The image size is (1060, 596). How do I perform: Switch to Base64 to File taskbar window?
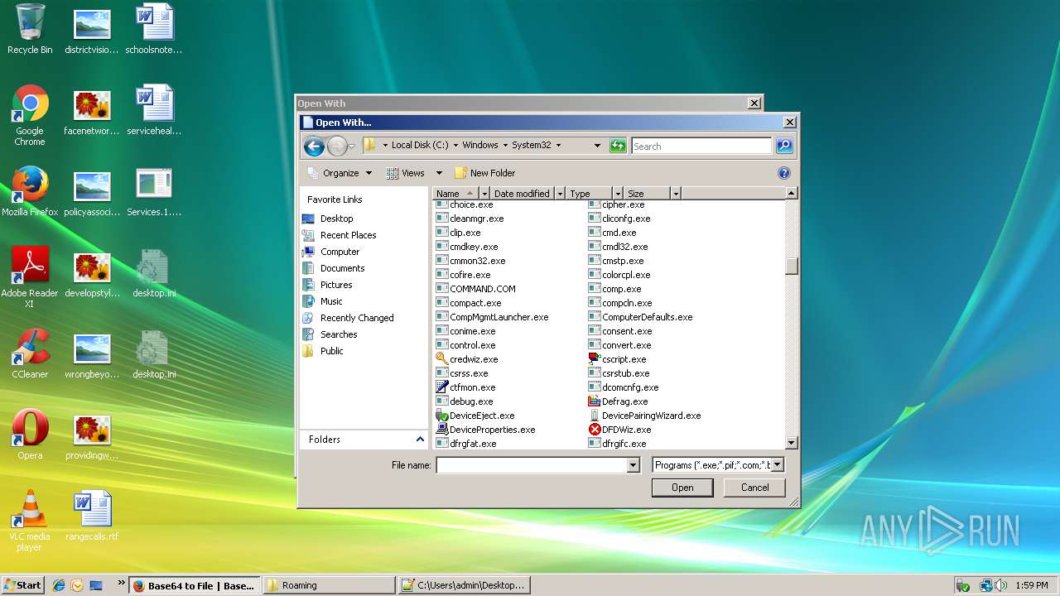[x=195, y=585]
